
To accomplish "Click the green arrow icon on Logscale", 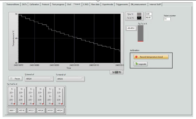I will click(136, 64).
